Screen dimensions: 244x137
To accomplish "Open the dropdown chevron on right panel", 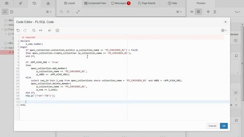I will pos(236,105).
